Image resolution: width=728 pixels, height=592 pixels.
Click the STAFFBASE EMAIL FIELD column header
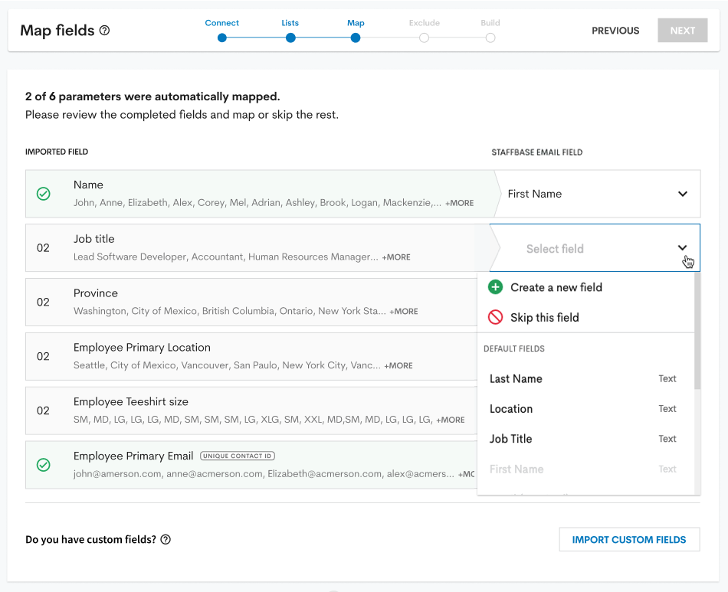pyautogui.click(x=536, y=152)
